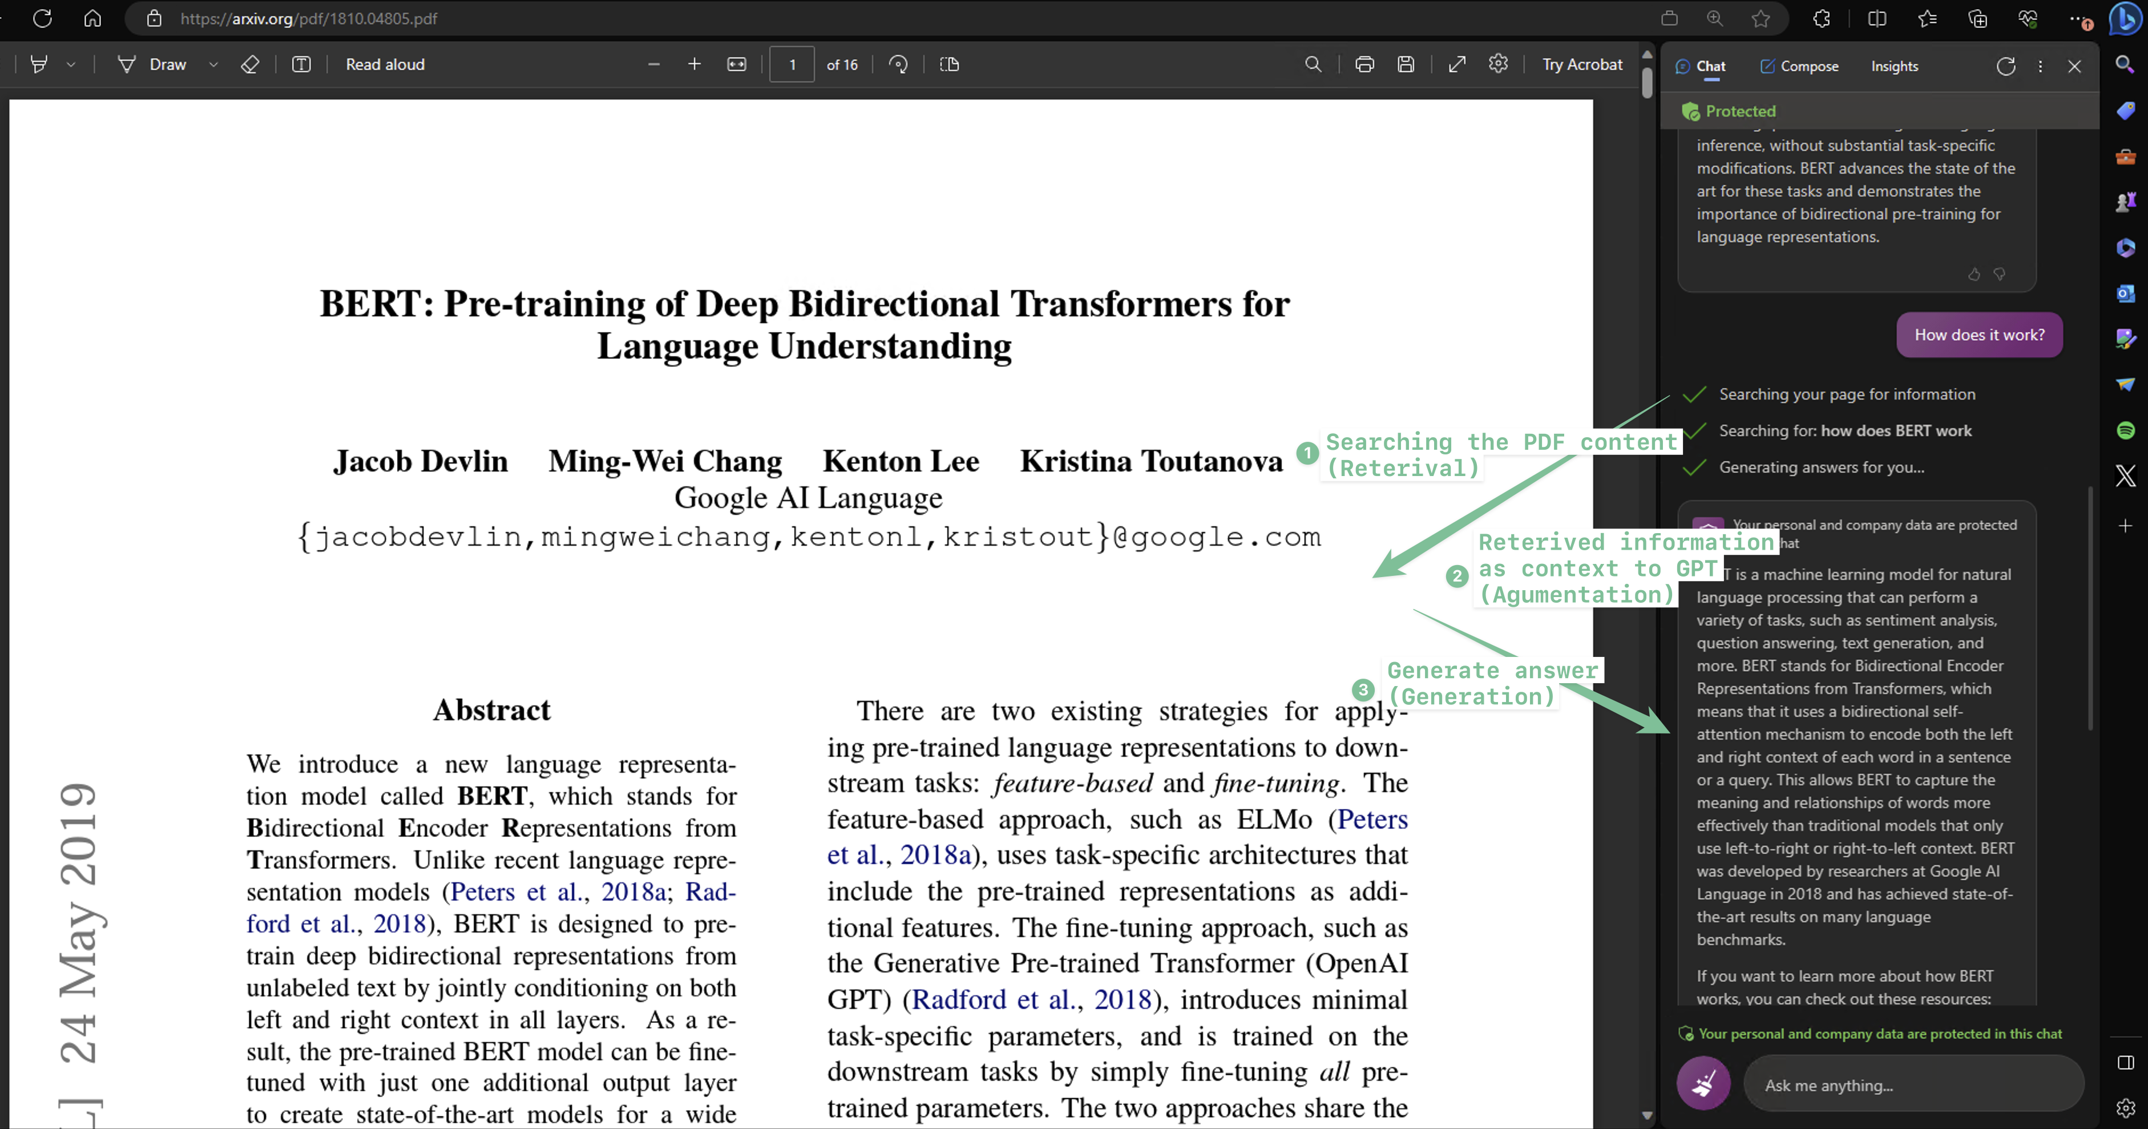This screenshot has height=1129, width=2148.
Task: View site information lock icon
Action: point(154,18)
